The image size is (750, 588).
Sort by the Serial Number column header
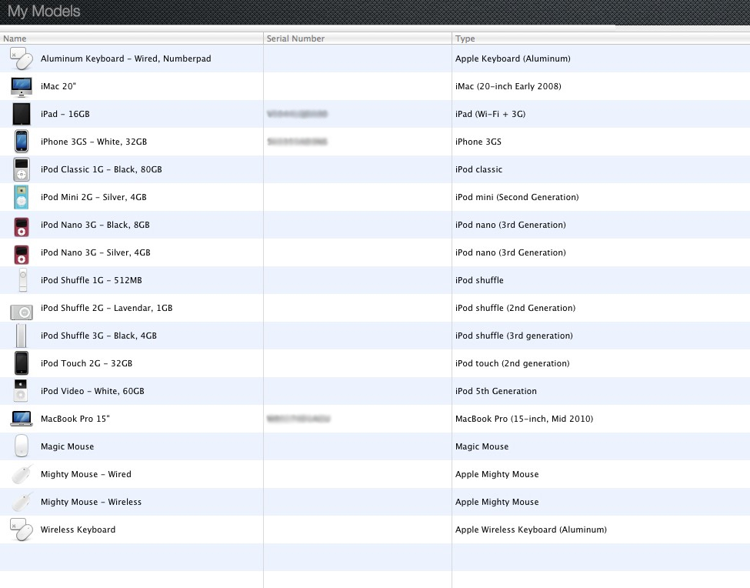[x=357, y=38]
